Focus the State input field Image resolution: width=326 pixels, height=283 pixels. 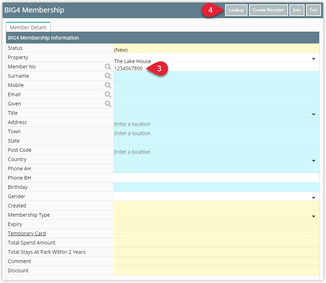[x=216, y=141]
